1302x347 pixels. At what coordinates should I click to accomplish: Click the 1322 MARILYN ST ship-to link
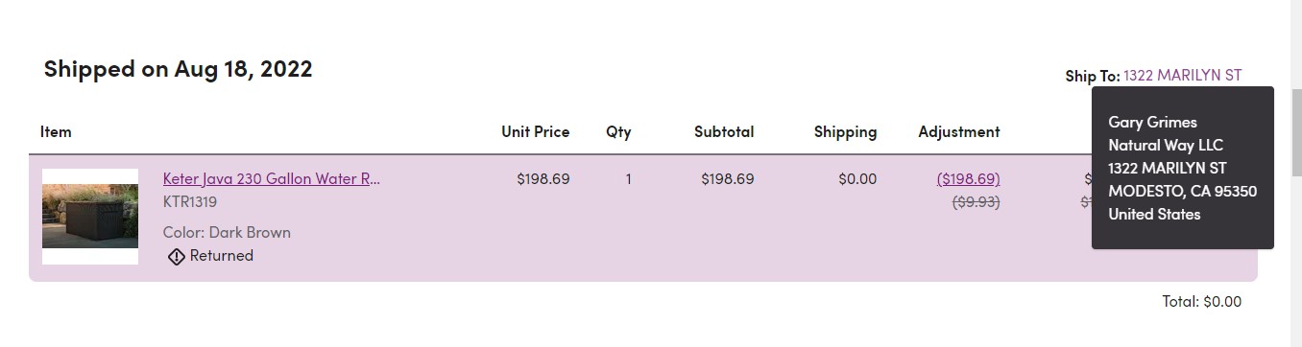pos(1183,75)
